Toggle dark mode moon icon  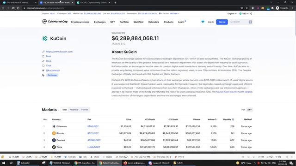[251, 13]
